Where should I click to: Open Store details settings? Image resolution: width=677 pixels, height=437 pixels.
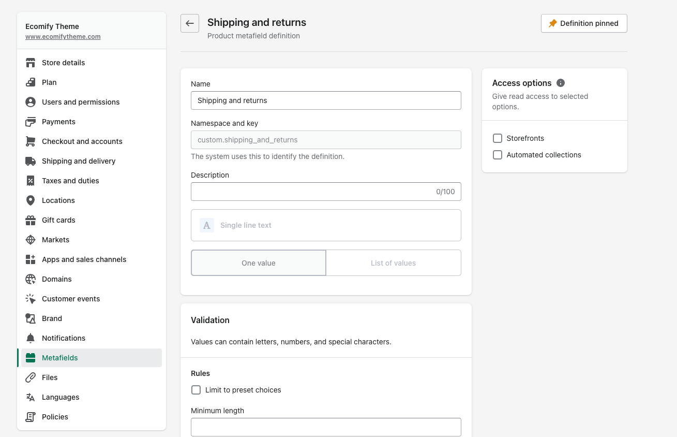[x=92, y=63]
